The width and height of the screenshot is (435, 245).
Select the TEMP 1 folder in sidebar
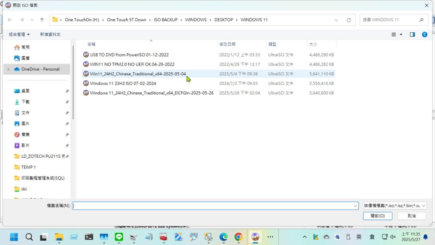(x=28, y=167)
